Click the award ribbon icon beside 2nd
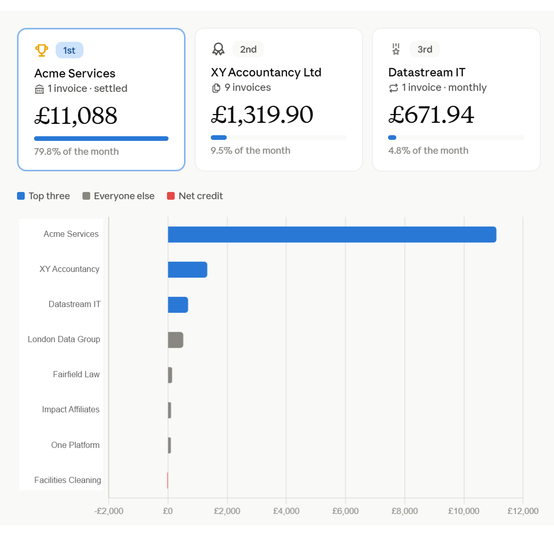554x546 pixels. coord(219,49)
